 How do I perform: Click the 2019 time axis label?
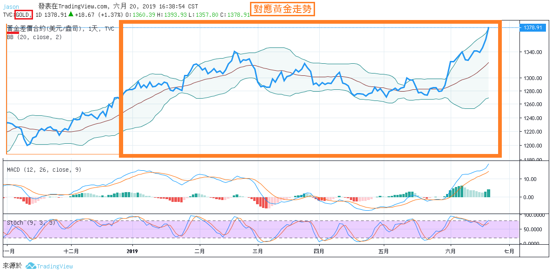click(x=132, y=251)
